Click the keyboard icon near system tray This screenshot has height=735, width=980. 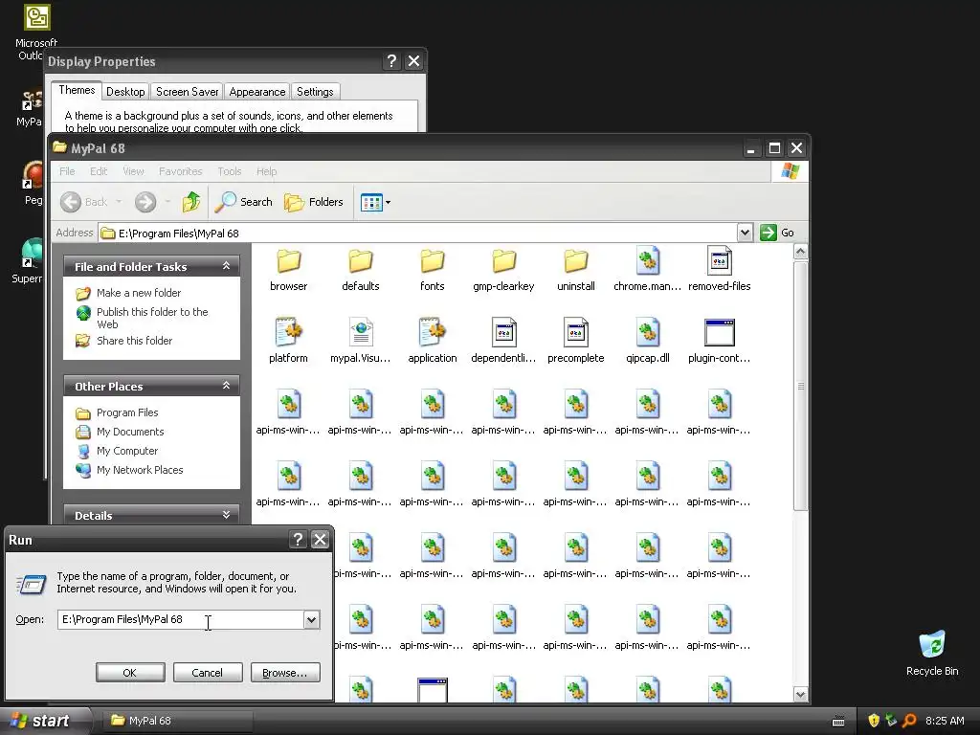point(838,722)
